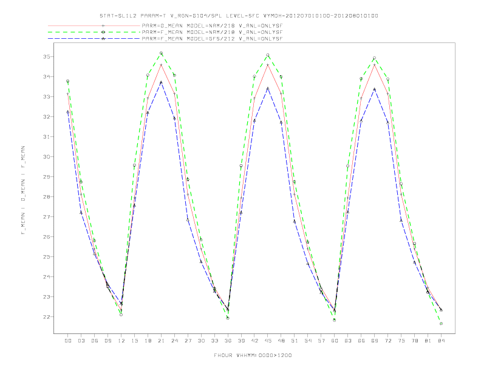Click y-axis tick label 22
The image size is (481, 371).
pyautogui.click(x=47, y=317)
